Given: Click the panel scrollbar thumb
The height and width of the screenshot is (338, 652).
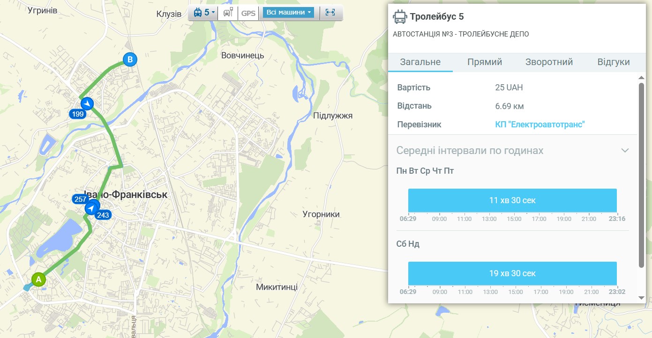Looking at the screenshot, I should click(x=642, y=176).
